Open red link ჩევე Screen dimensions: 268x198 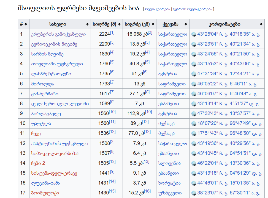click(36, 133)
